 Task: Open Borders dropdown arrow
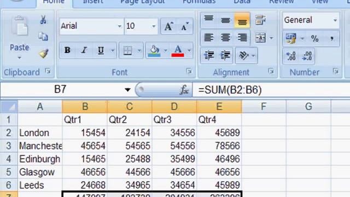(x=139, y=51)
